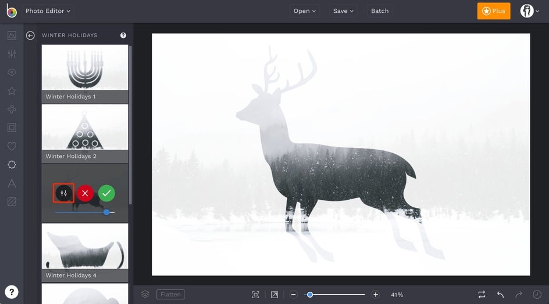Viewport: 549px width, 304px height.
Task: Adjust the effect amount slider
Action: point(85,212)
